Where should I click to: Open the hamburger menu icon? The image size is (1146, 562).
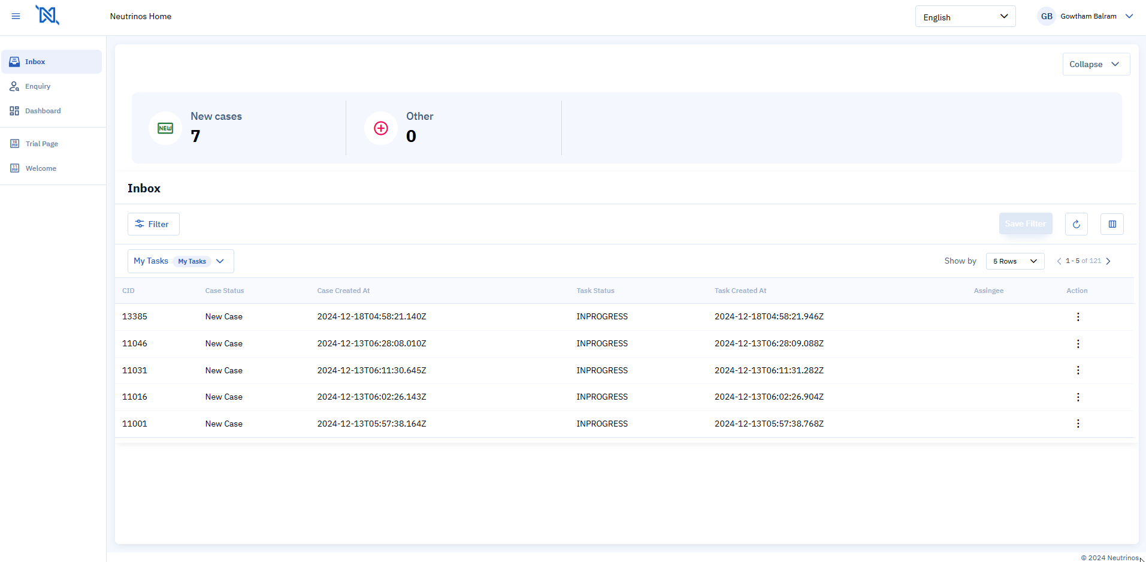16,16
